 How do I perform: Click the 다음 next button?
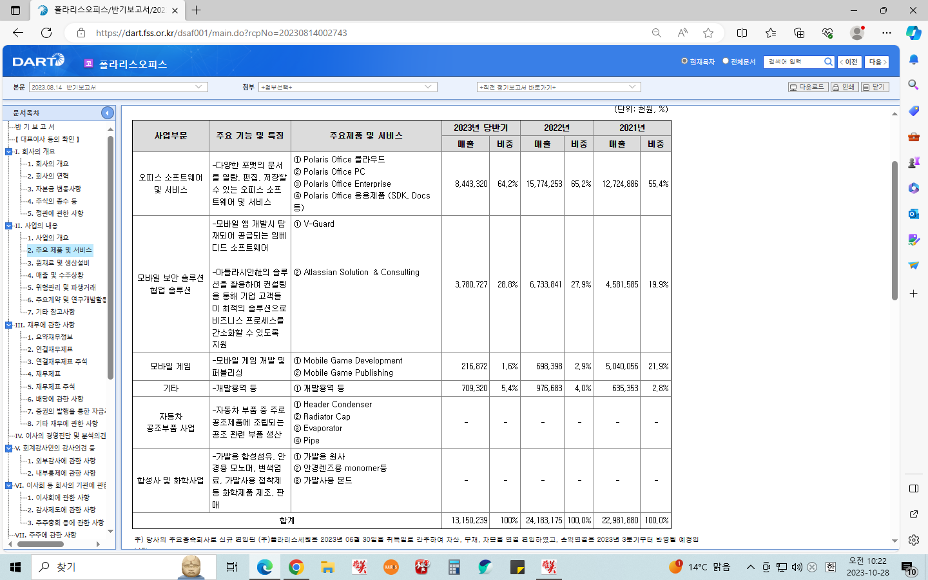point(877,62)
